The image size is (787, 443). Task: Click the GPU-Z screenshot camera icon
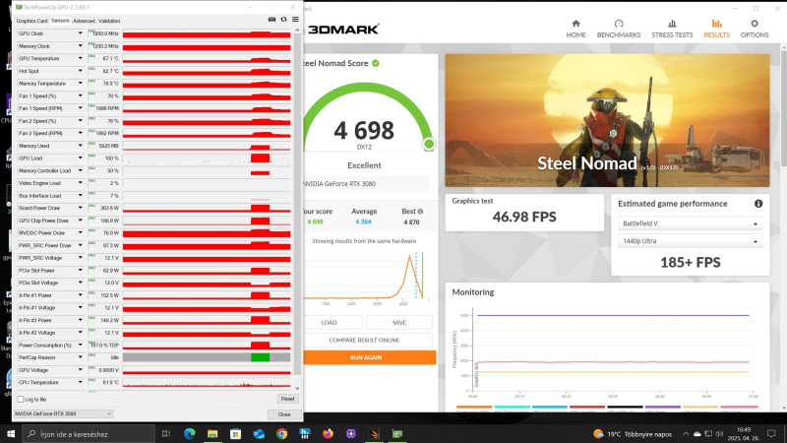[x=272, y=19]
